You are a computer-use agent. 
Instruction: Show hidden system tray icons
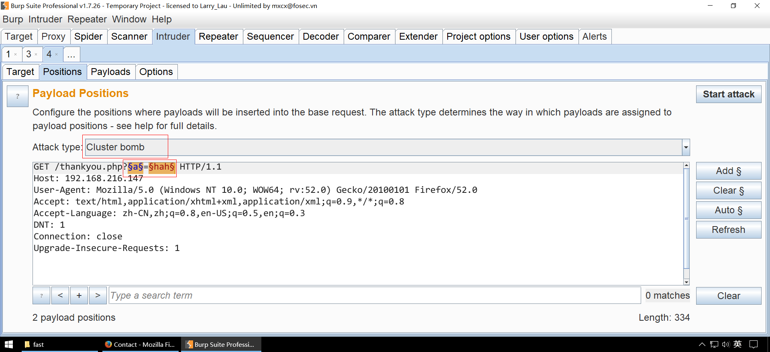(702, 344)
